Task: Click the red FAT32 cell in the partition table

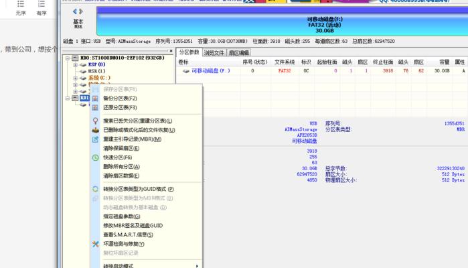Action: coord(285,71)
